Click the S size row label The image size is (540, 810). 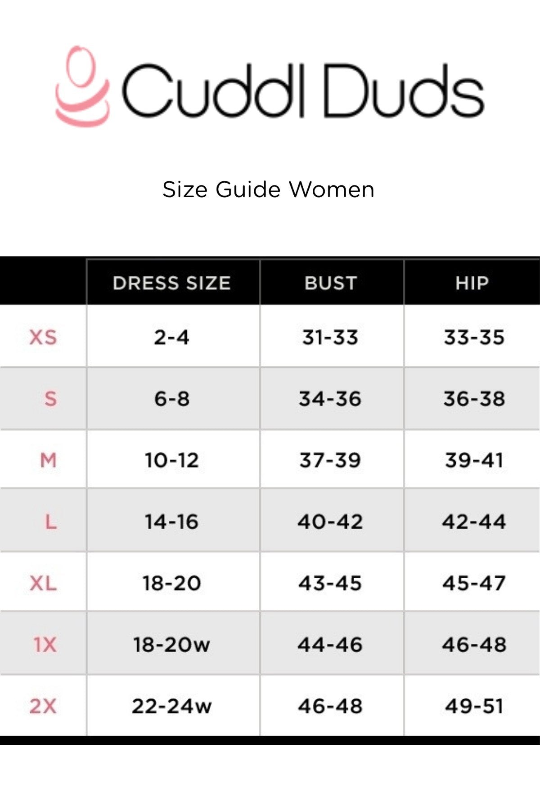50,399
